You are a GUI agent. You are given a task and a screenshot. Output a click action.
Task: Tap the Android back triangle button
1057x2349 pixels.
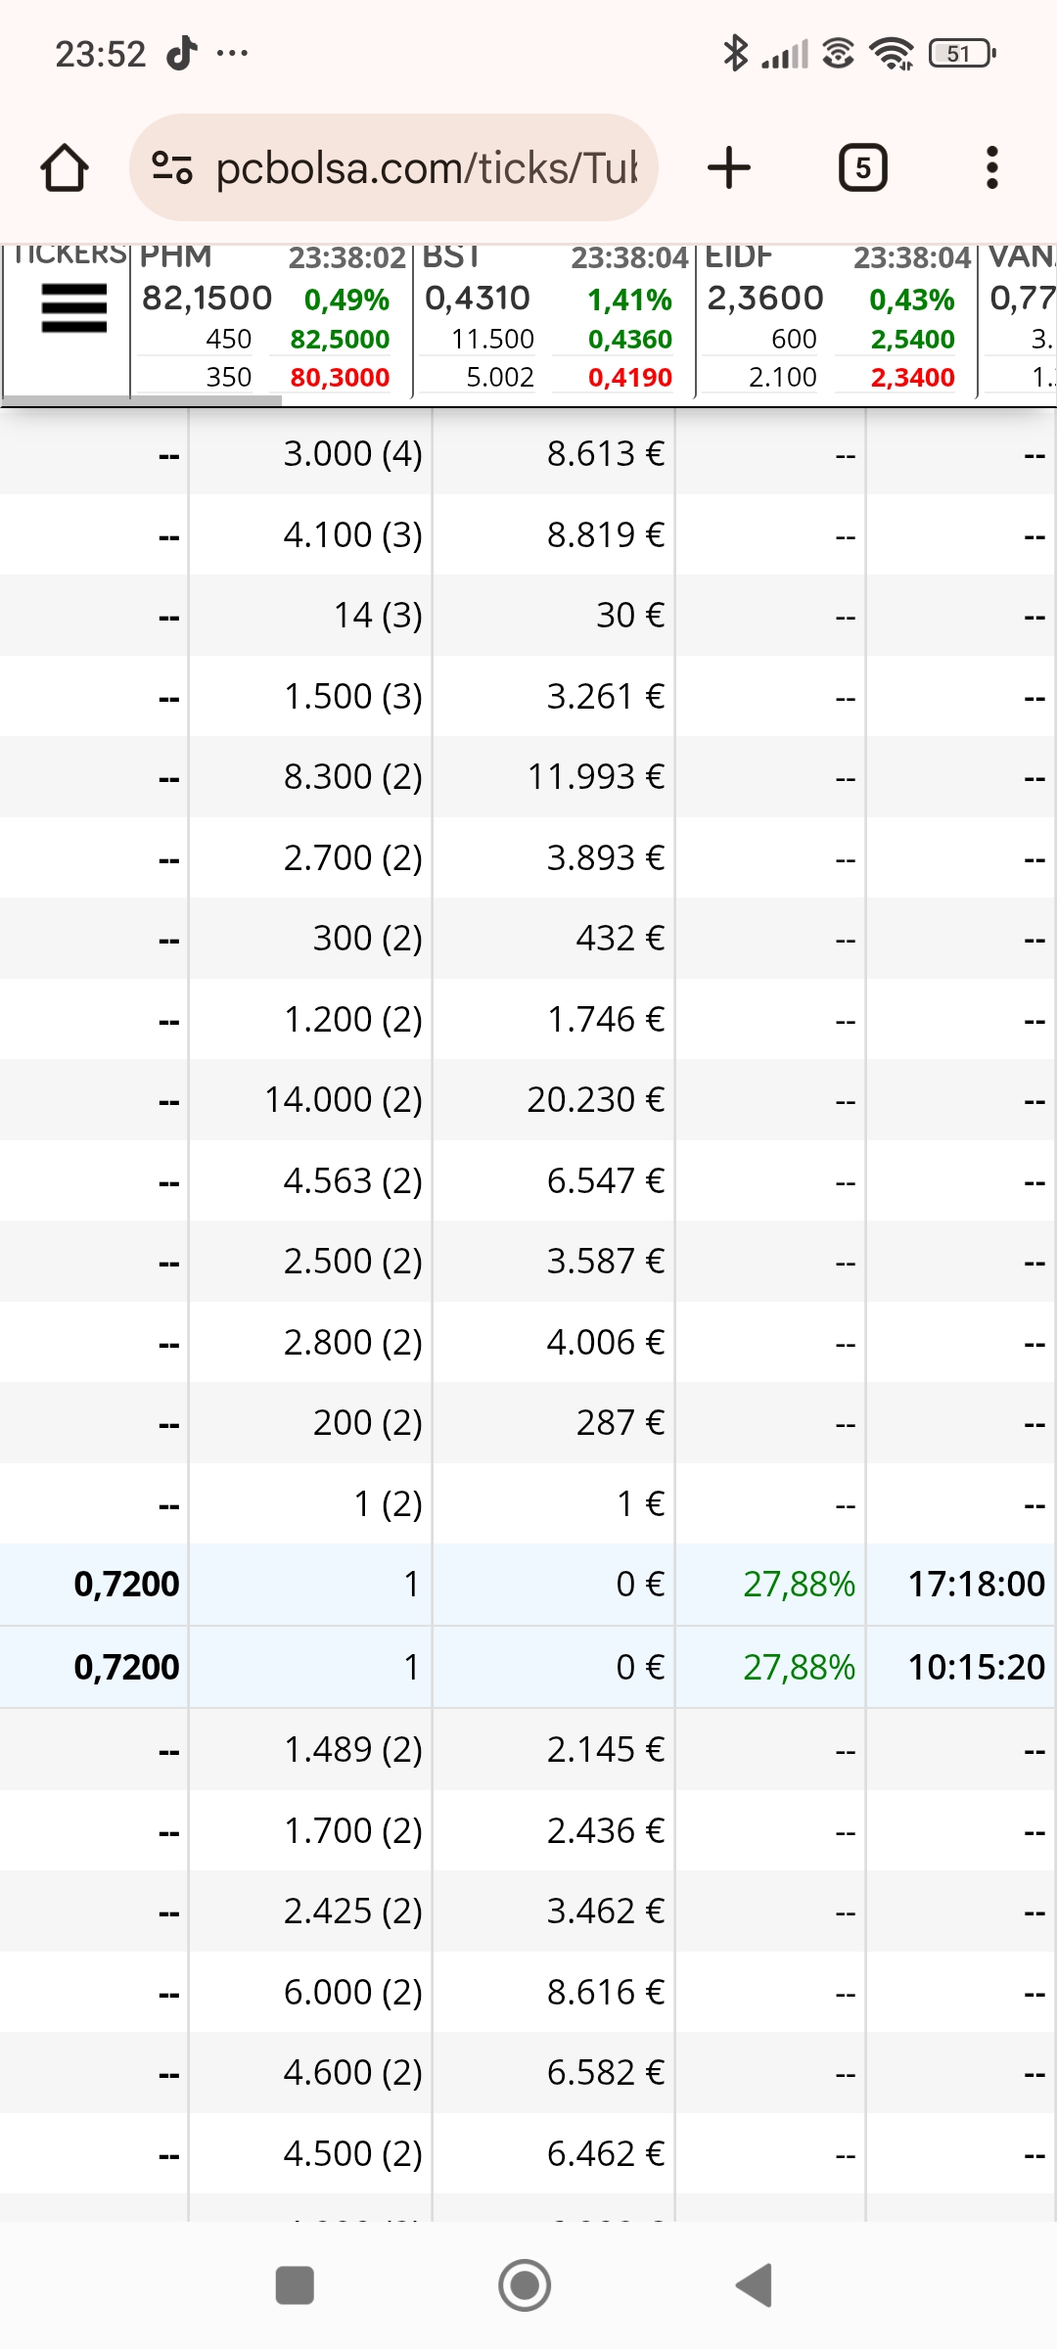[755, 2285]
